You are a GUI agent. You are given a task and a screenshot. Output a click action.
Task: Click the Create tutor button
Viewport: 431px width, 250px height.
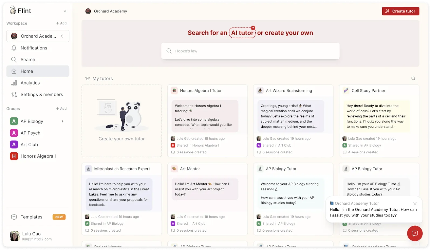pyautogui.click(x=401, y=11)
